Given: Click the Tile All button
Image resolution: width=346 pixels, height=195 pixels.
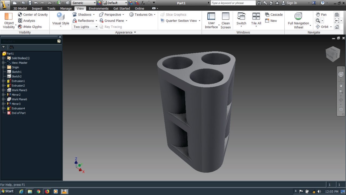Looking at the screenshot, I should tap(256, 19).
